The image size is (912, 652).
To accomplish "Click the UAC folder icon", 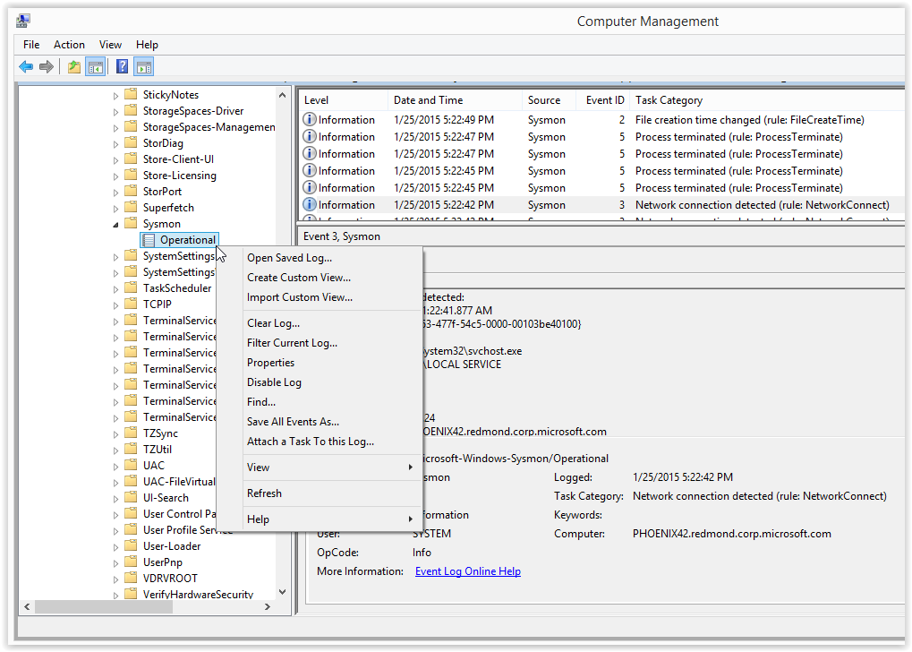I will tap(131, 465).
